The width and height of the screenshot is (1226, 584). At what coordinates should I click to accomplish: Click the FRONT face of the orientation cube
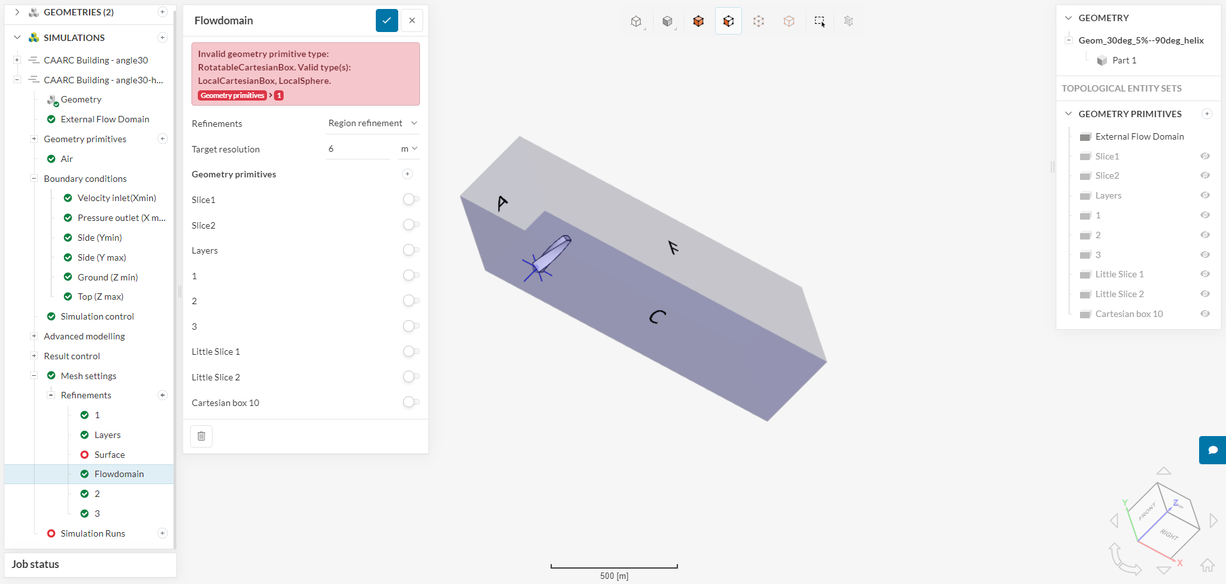pyautogui.click(x=1147, y=511)
